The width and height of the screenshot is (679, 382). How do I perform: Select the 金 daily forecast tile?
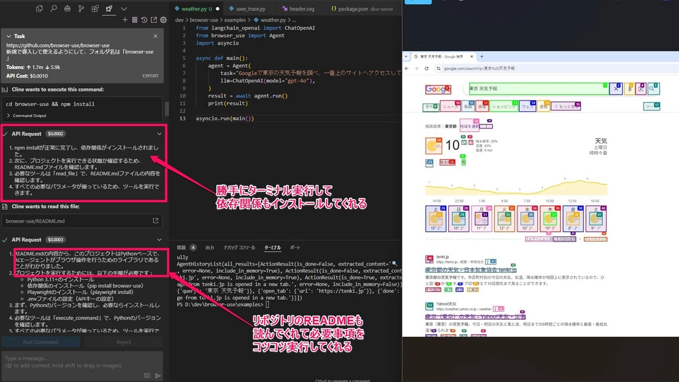[572, 218]
